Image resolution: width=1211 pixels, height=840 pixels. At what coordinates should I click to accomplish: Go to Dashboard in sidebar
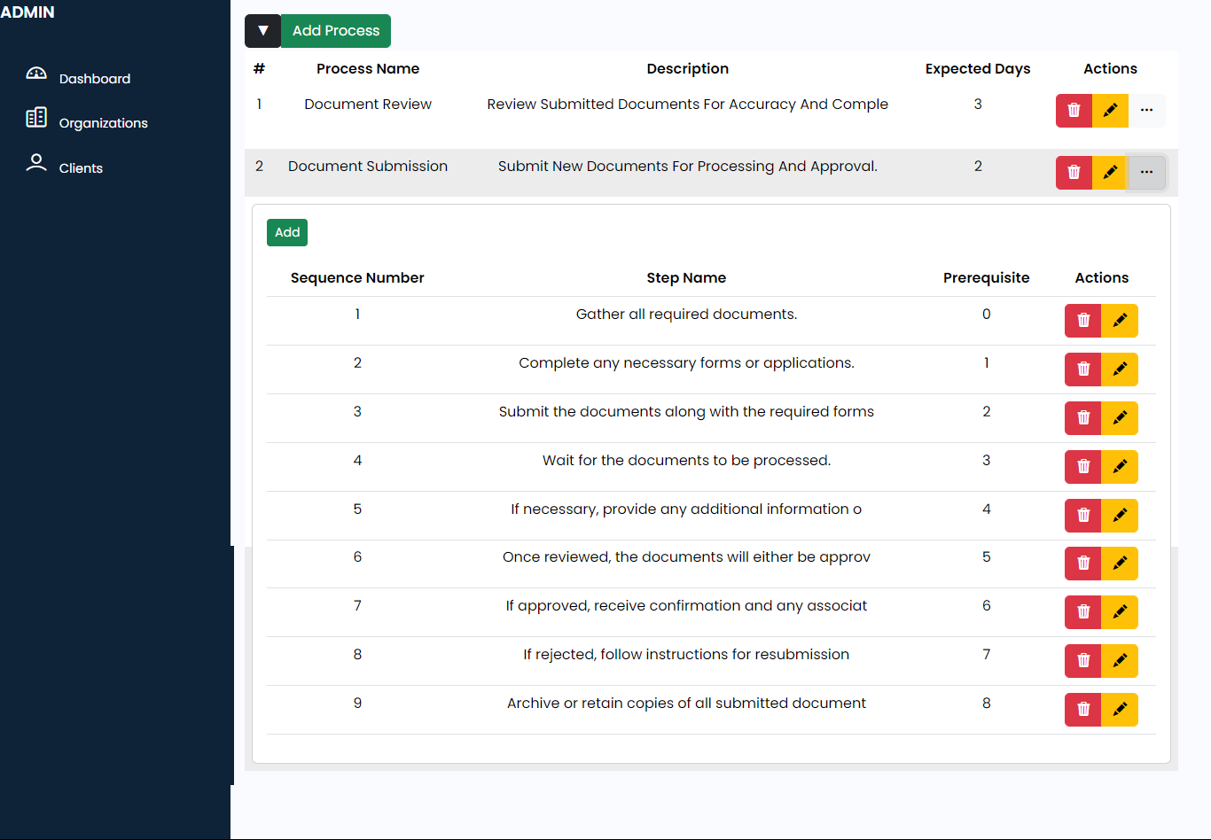point(95,79)
